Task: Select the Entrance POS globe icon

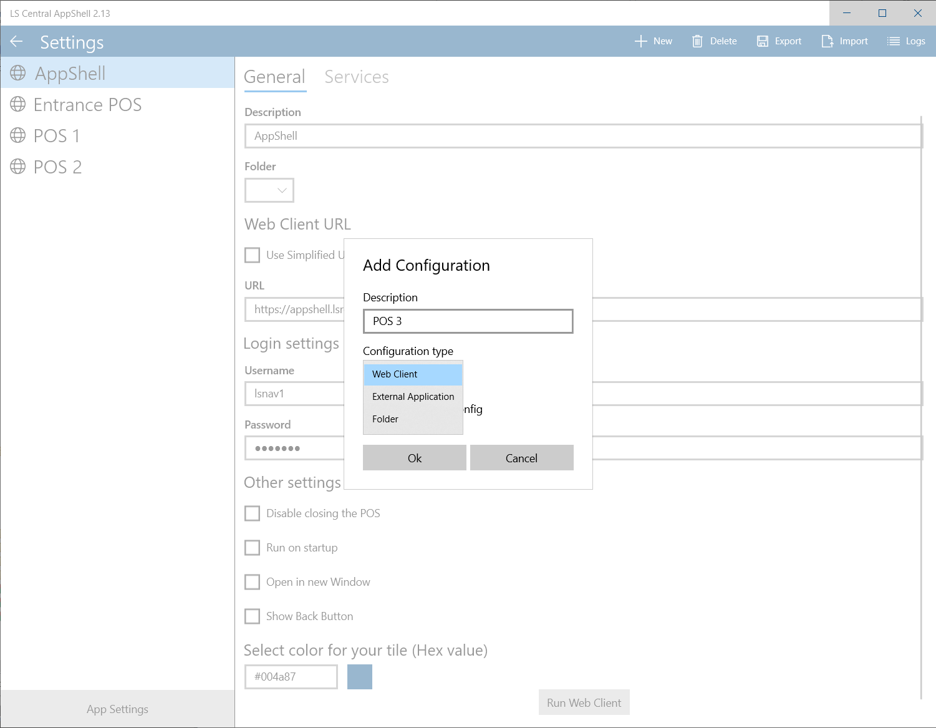Action: tap(18, 104)
